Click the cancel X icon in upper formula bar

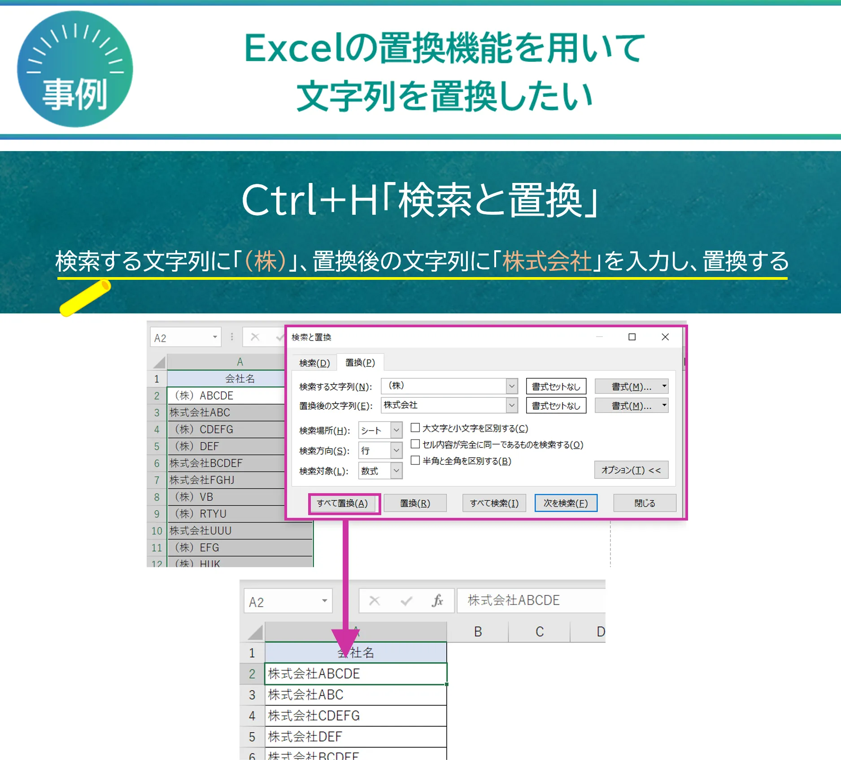(x=255, y=337)
